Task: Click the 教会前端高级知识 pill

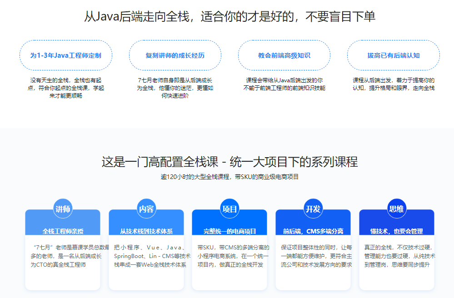Action: pyautogui.click(x=284, y=55)
